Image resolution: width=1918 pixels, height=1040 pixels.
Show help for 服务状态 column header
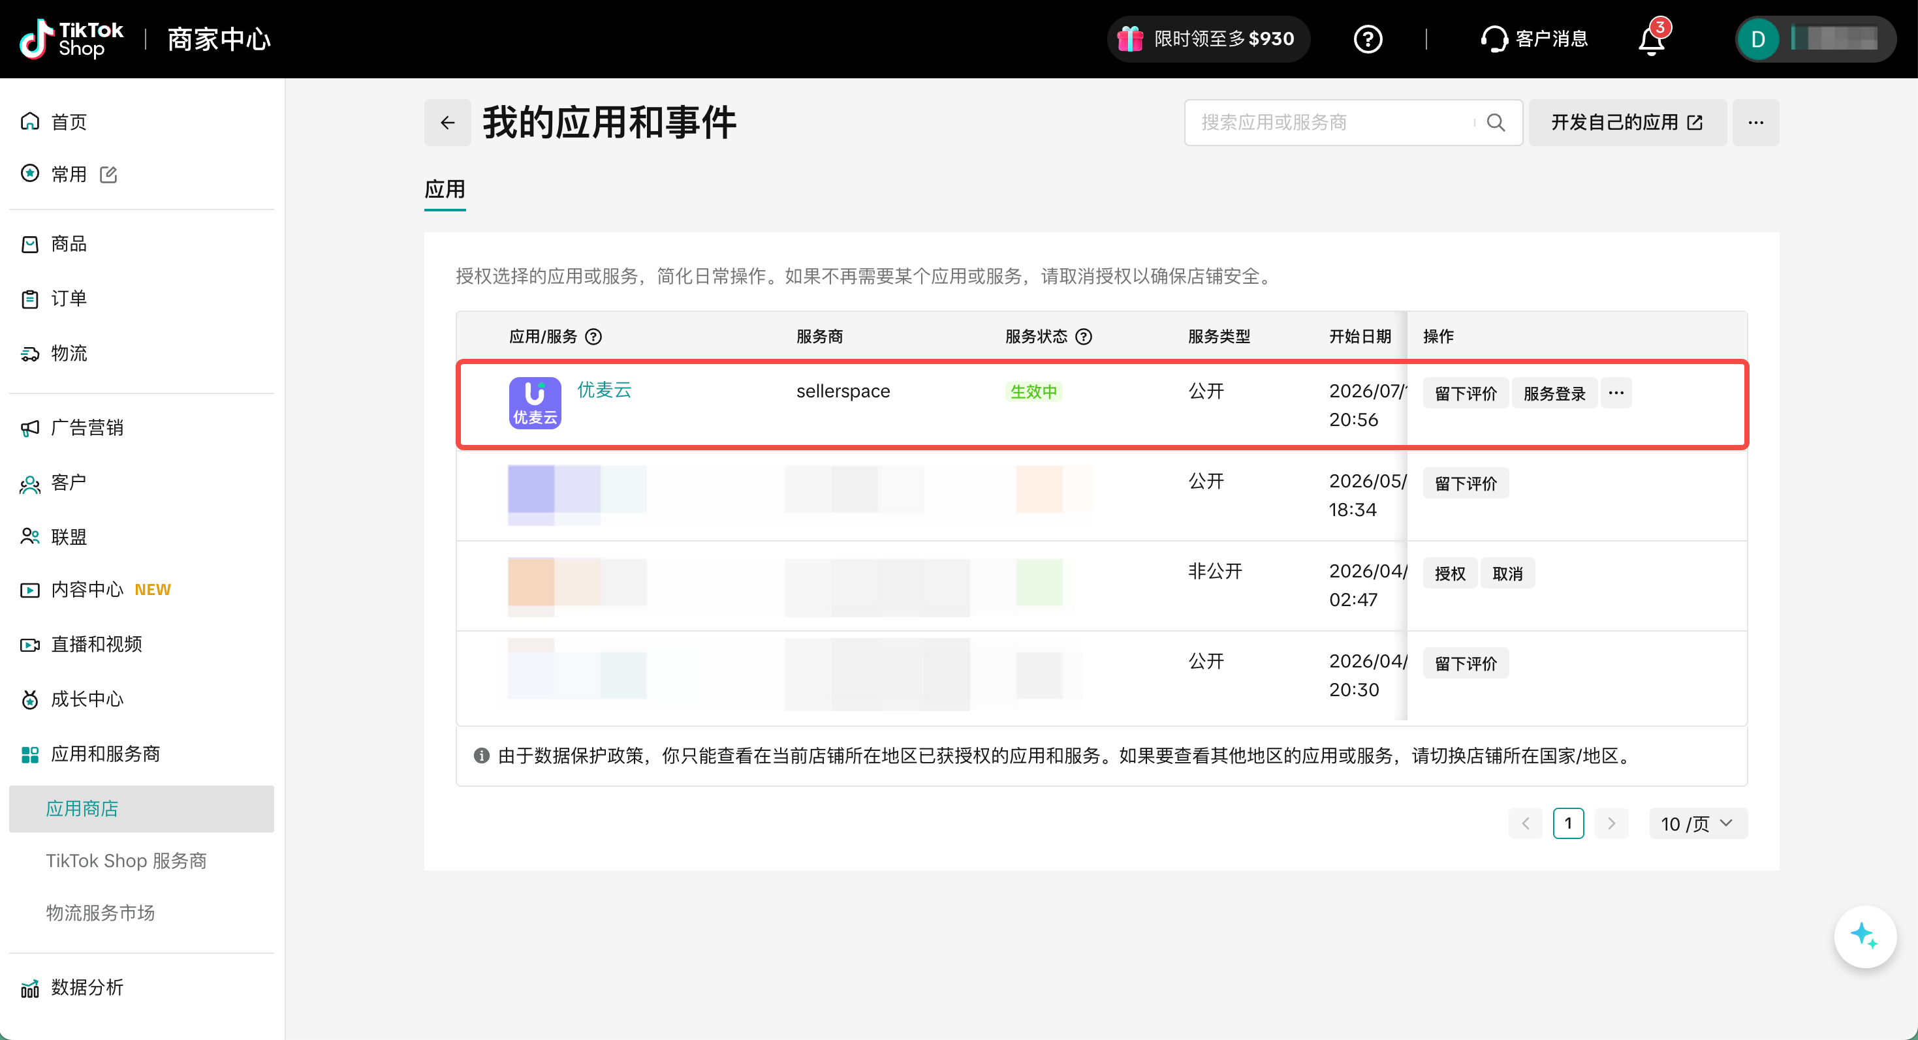(1084, 336)
